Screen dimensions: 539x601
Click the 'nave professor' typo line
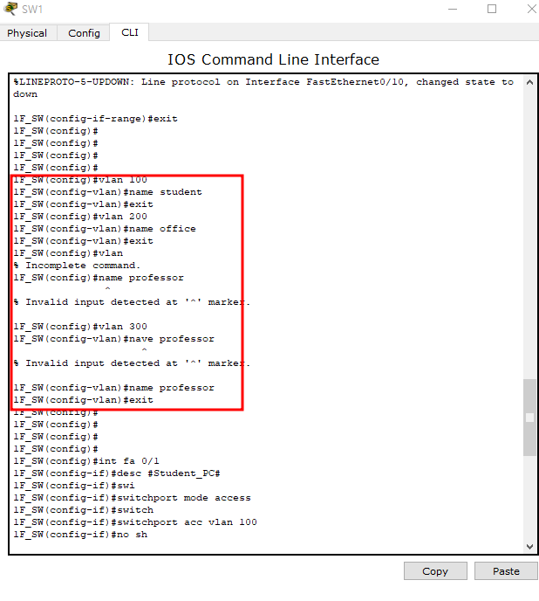[x=113, y=339]
